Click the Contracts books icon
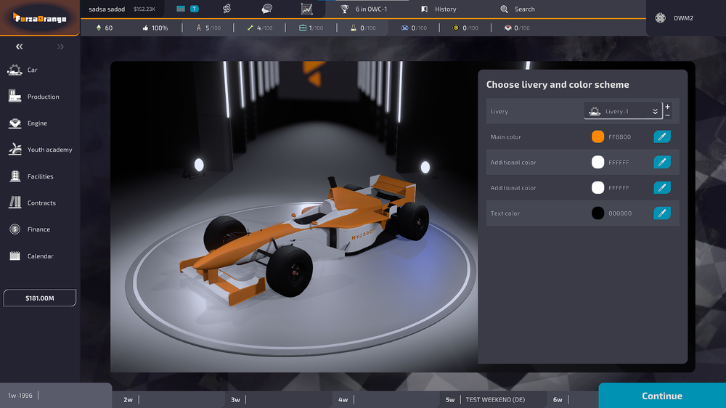 point(15,203)
